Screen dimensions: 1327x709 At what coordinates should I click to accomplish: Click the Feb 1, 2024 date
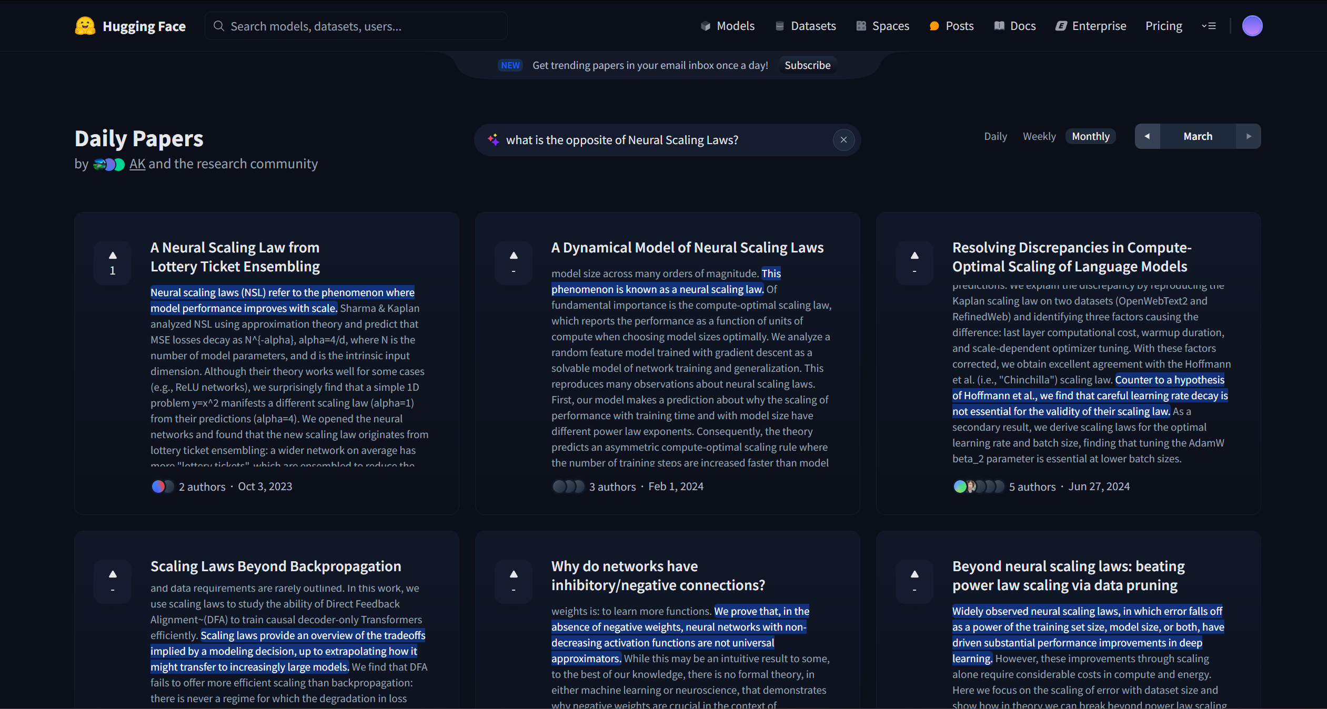tap(676, 487)
